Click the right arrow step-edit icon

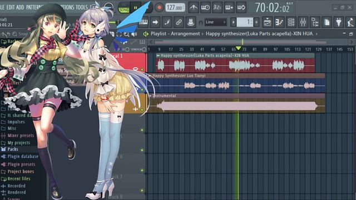pos(155,22)
